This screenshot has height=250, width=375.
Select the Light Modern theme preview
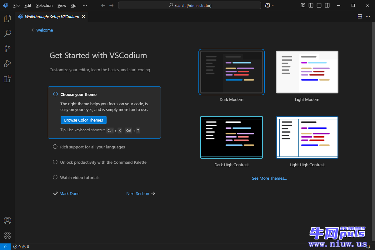[x=307, y=72]
